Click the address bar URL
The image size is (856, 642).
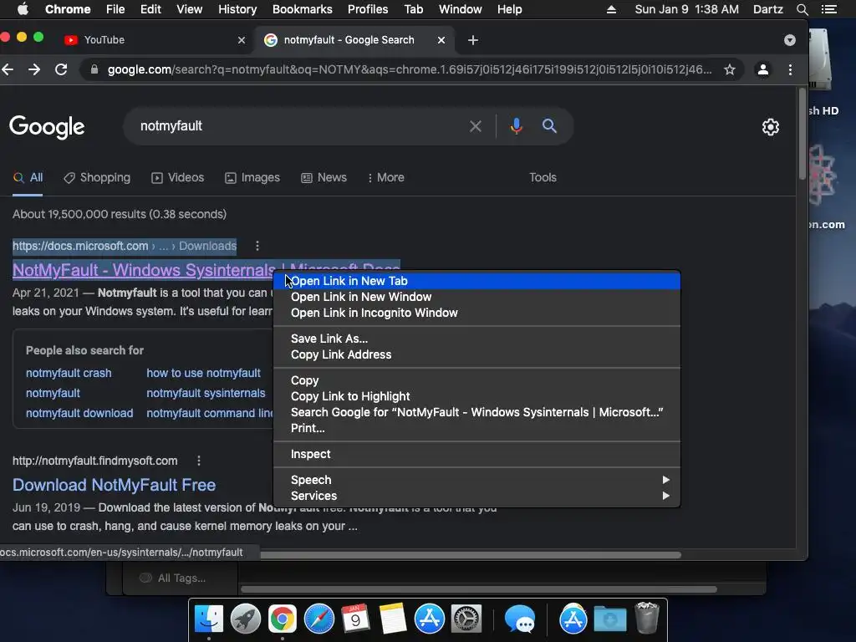click(x=410, y=69)
